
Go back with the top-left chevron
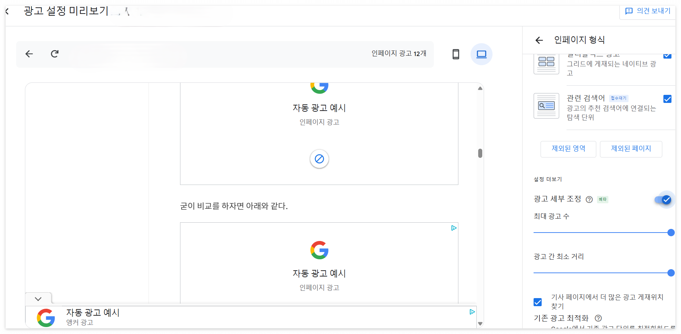[x=7, y=11]
